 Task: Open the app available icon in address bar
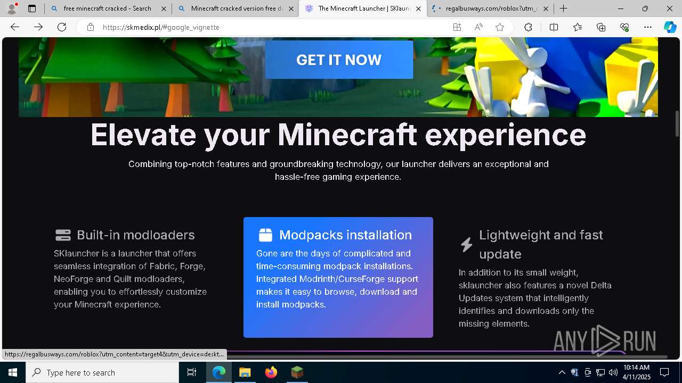457,27
